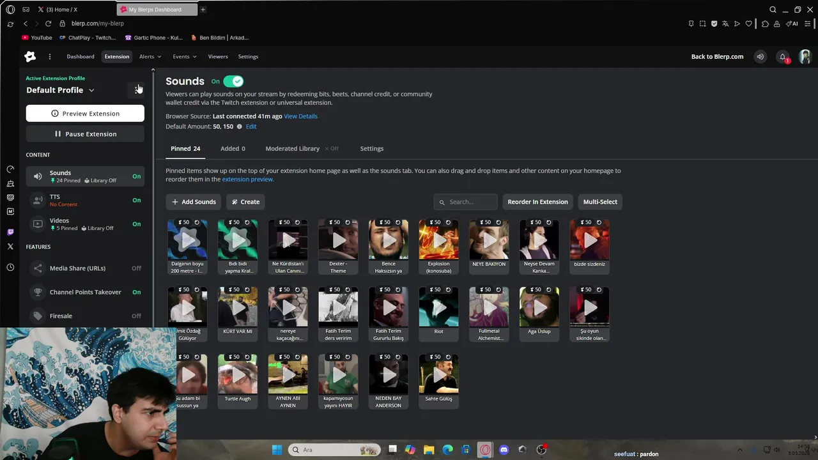Play the Dexter - Theme sound thumbnail
Screen dimensions: 818x460
point(338,240)
